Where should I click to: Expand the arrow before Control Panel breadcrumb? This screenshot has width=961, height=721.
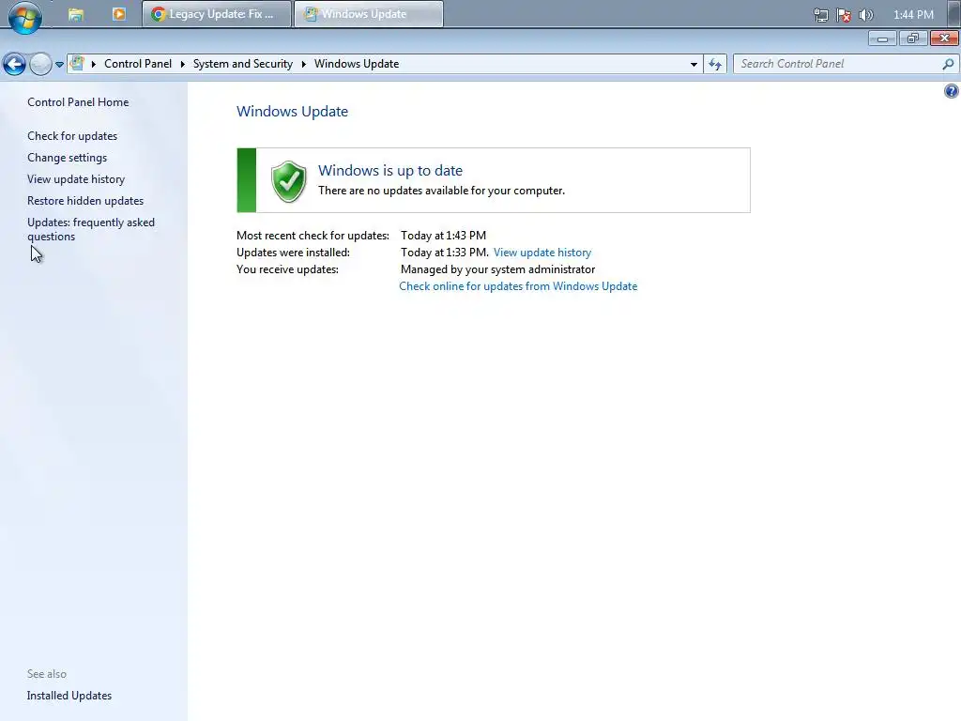tap(94, 64)
